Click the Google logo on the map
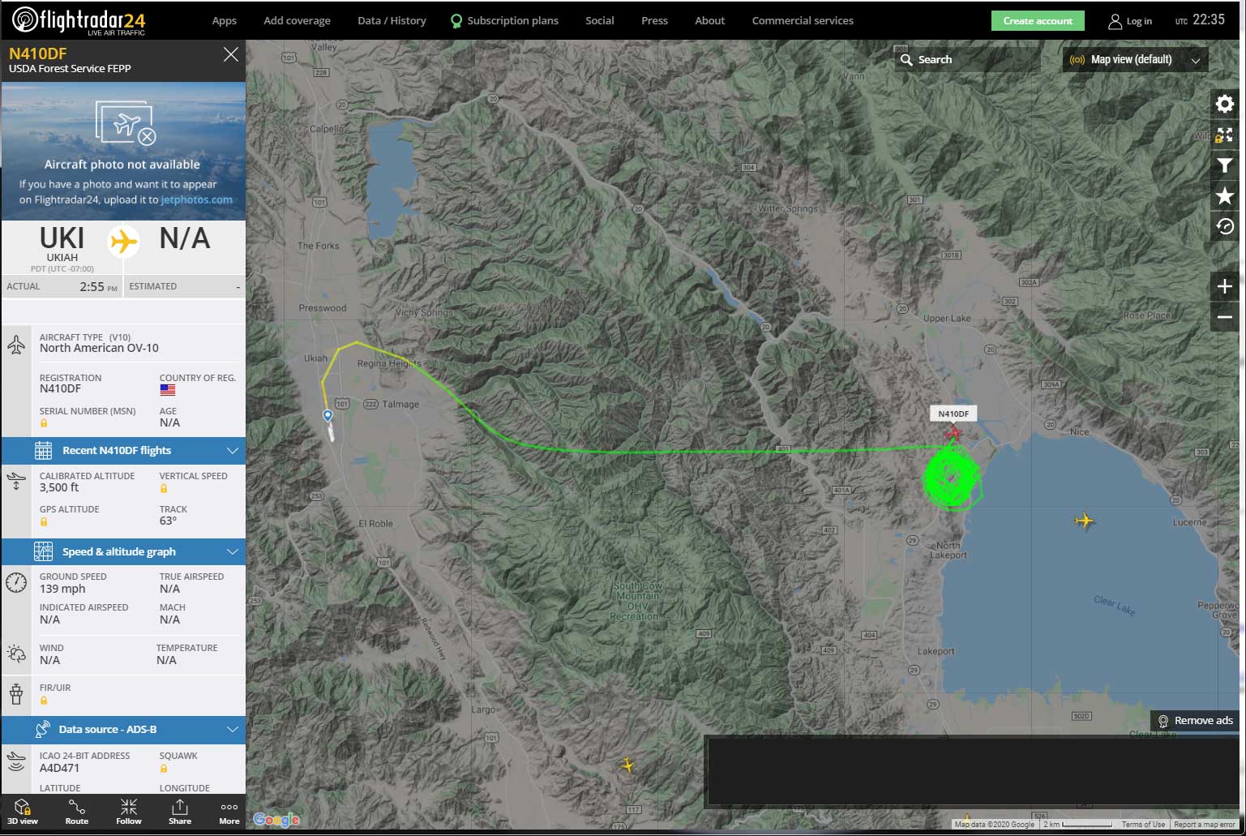The image size is (1246, 836). point(276,820)
